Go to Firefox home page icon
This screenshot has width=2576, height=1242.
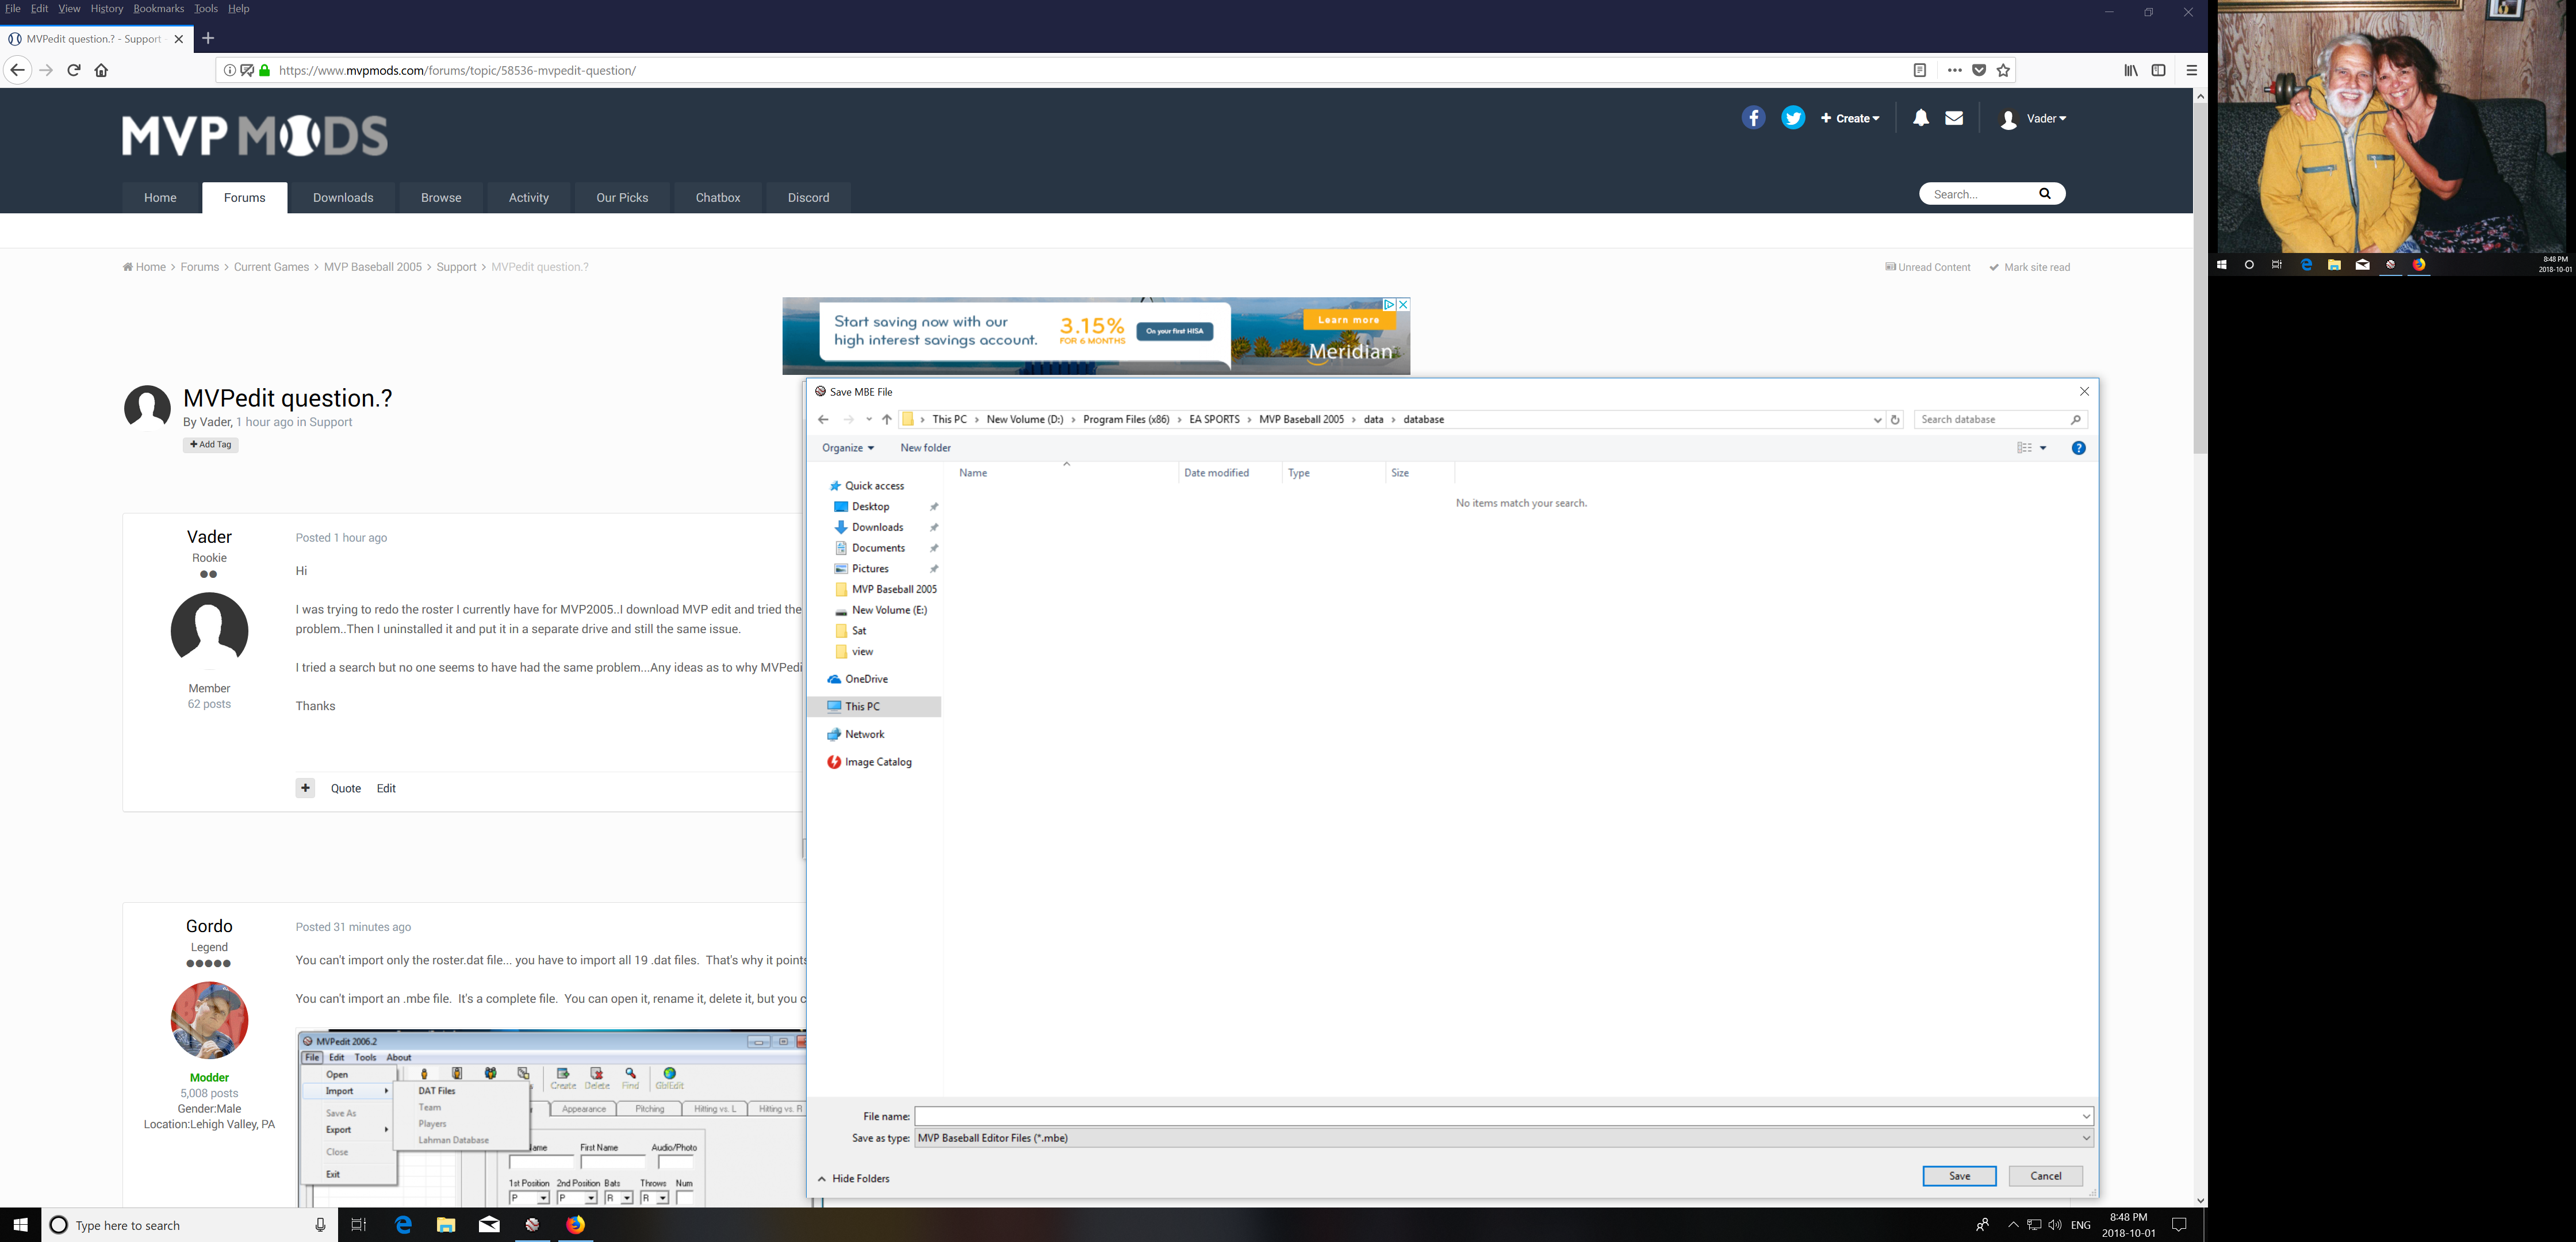[x=101, y=70]
